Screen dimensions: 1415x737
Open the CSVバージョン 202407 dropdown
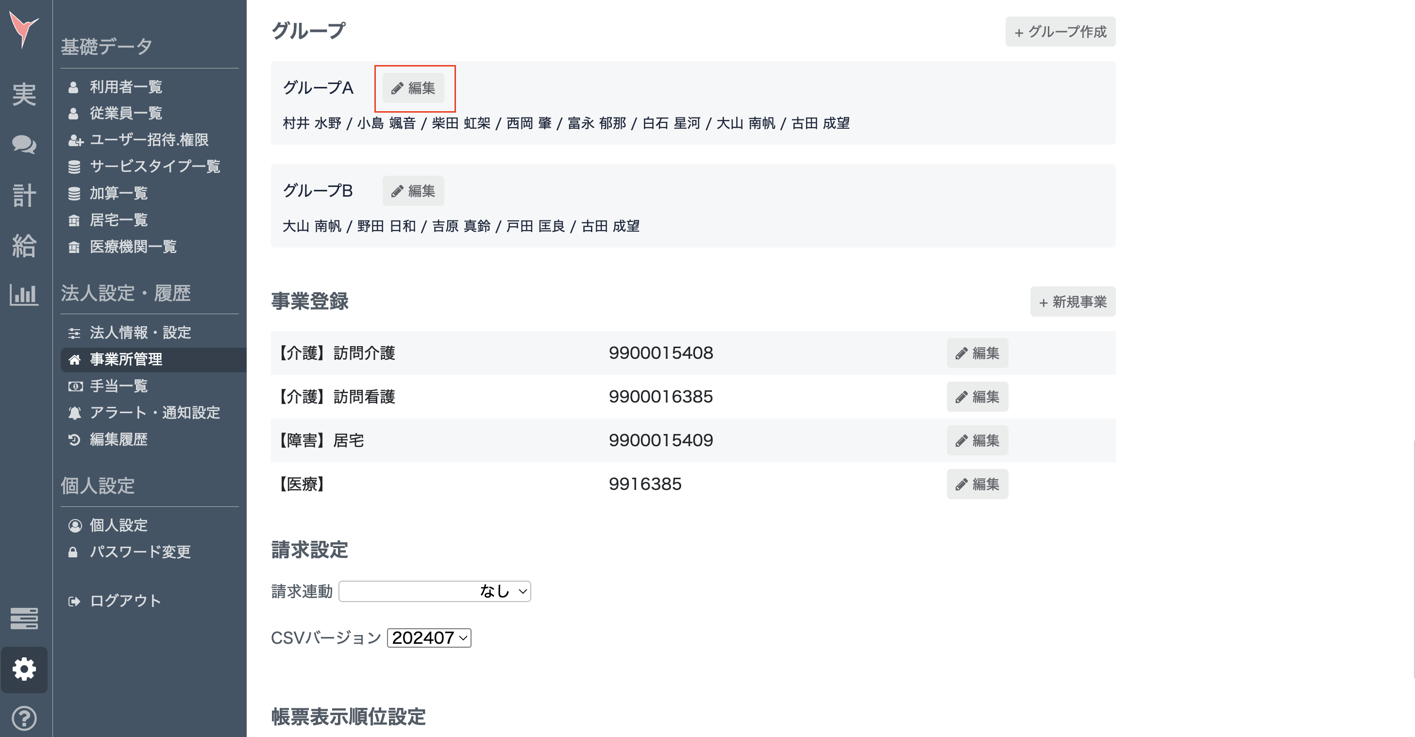pyautogui.click(x=429, y=637)
